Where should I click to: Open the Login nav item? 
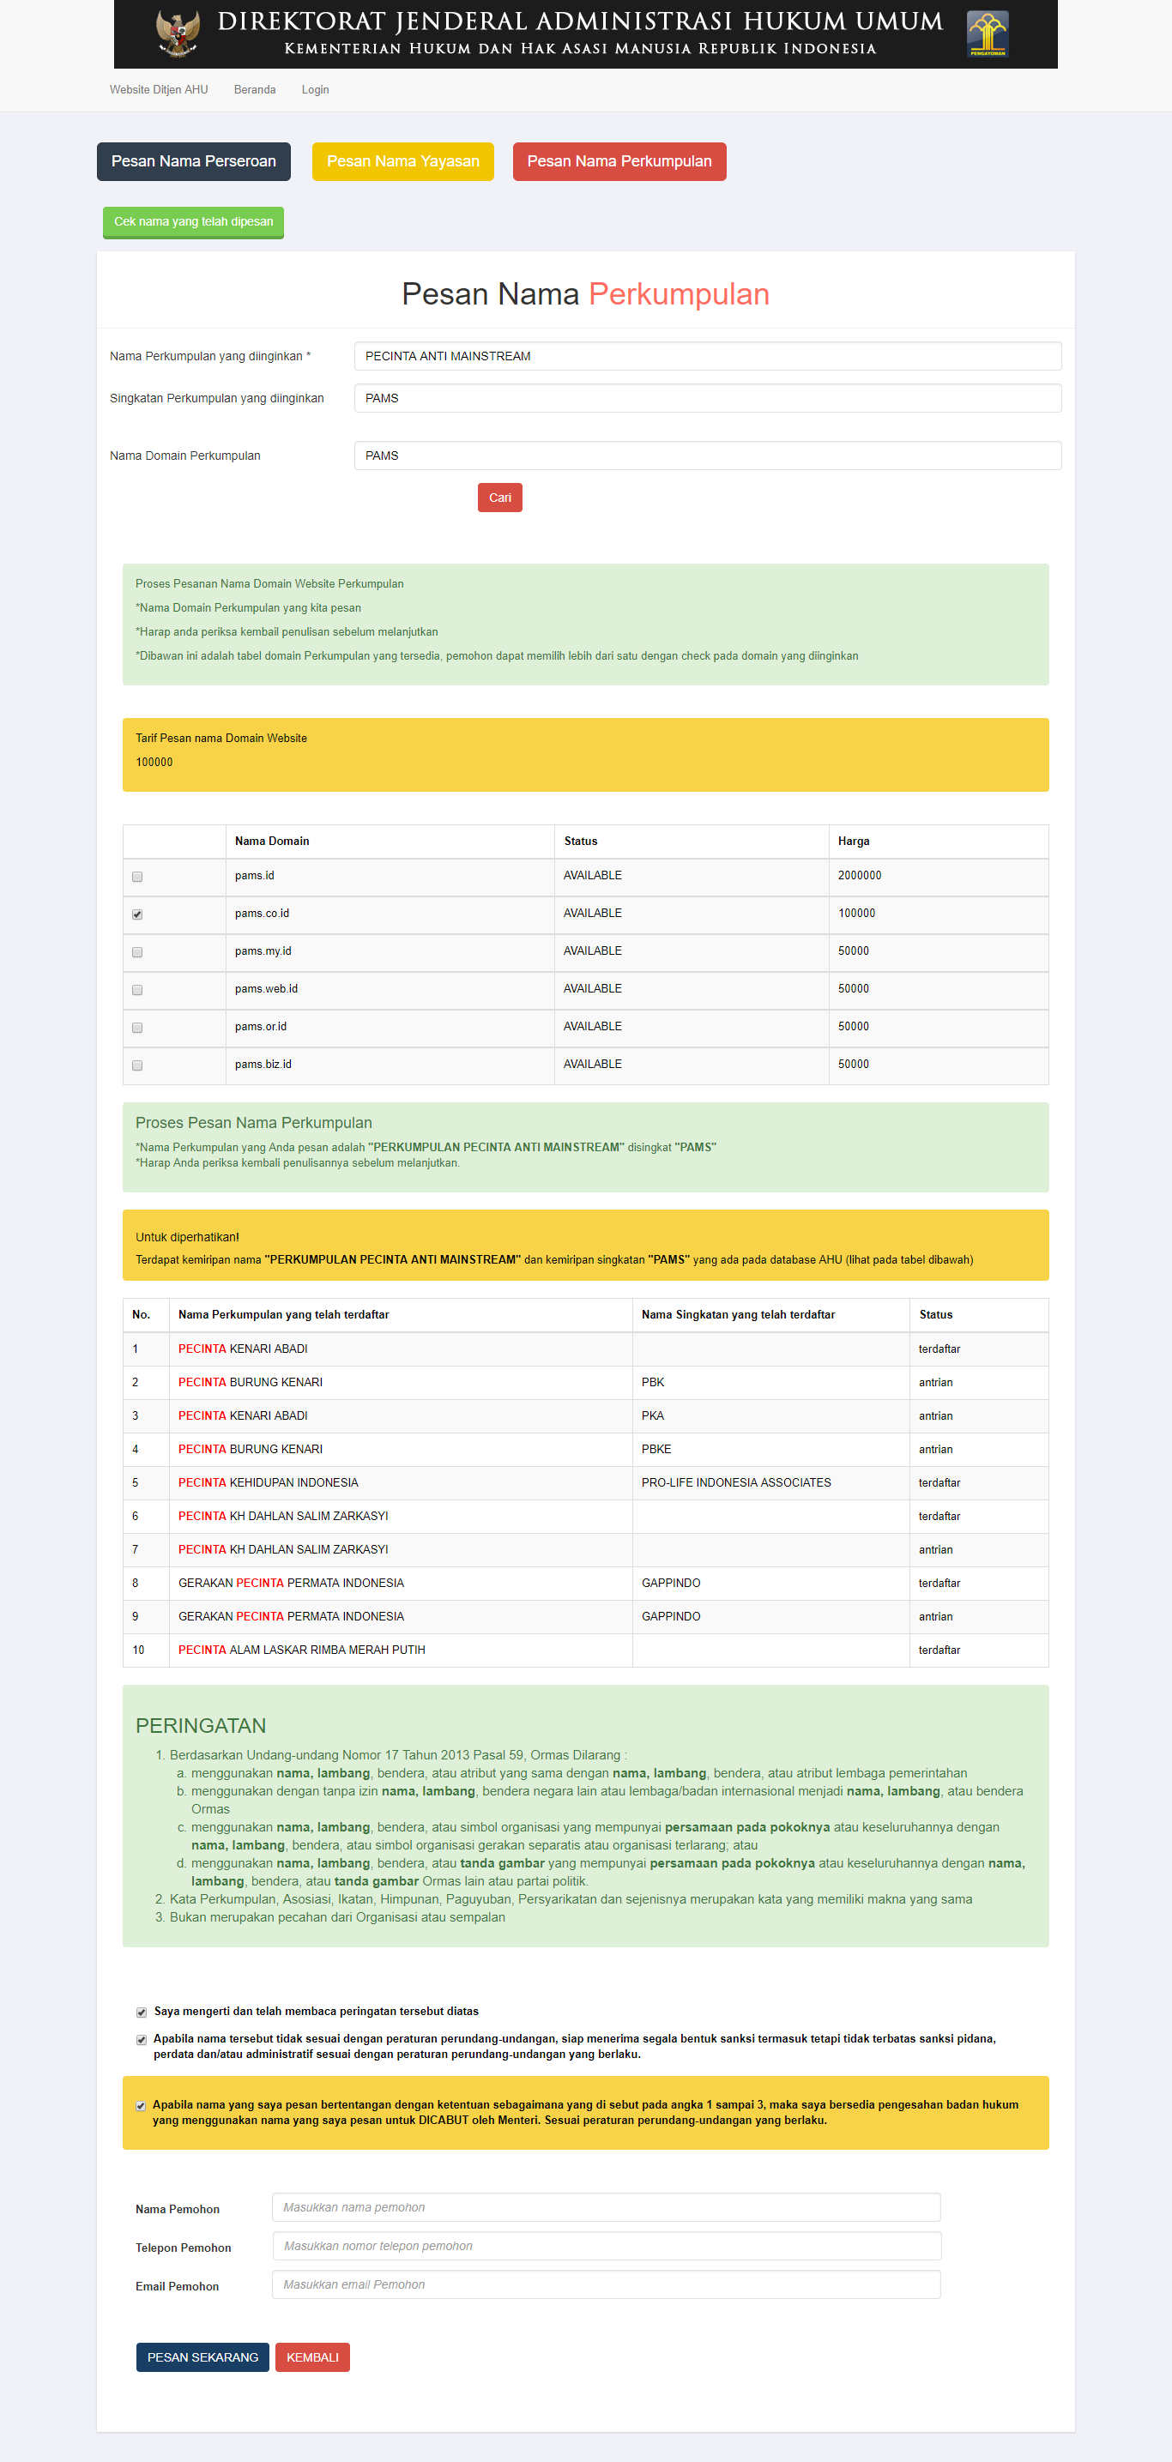coord(316,90)
